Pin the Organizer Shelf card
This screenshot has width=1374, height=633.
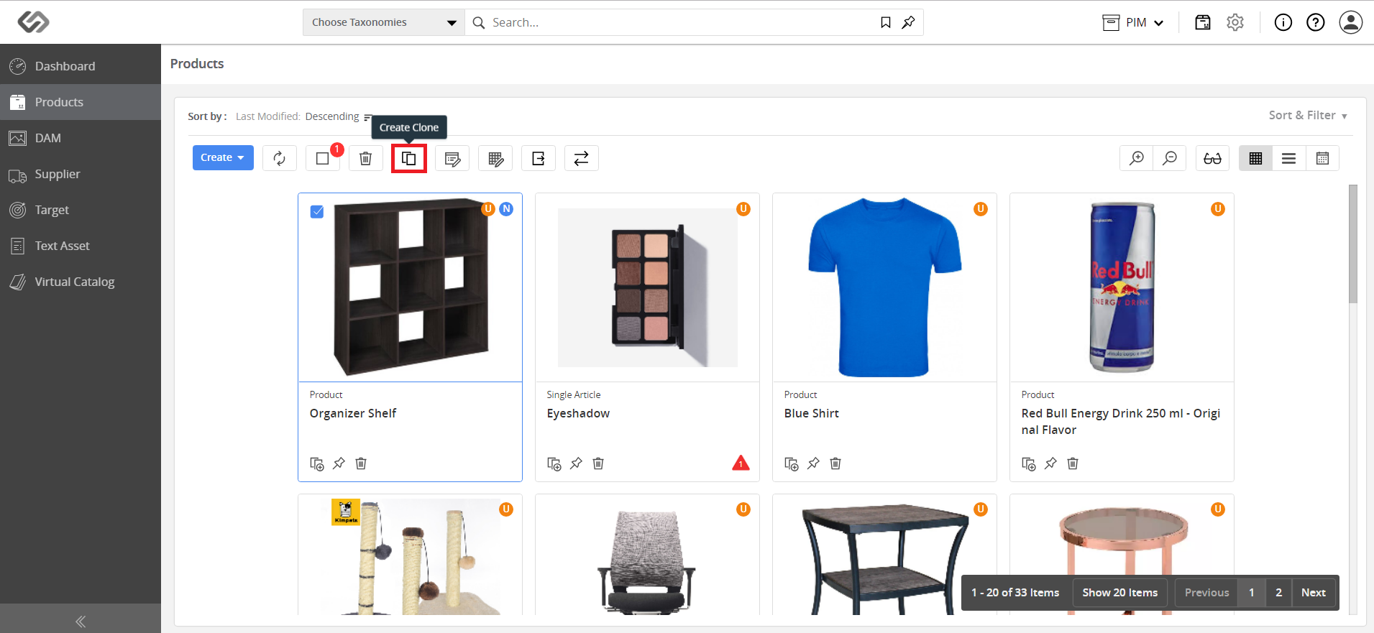tap(339, 463)
